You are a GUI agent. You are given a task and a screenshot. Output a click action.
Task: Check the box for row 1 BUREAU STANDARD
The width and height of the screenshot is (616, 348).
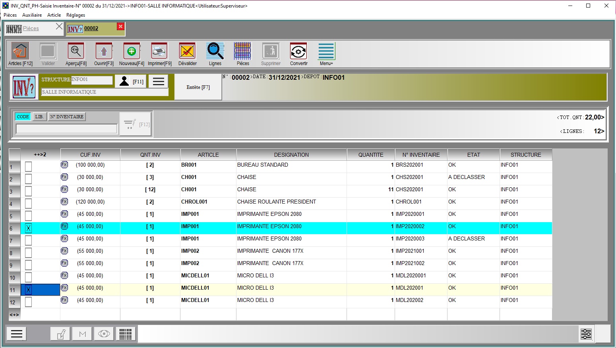28,167
